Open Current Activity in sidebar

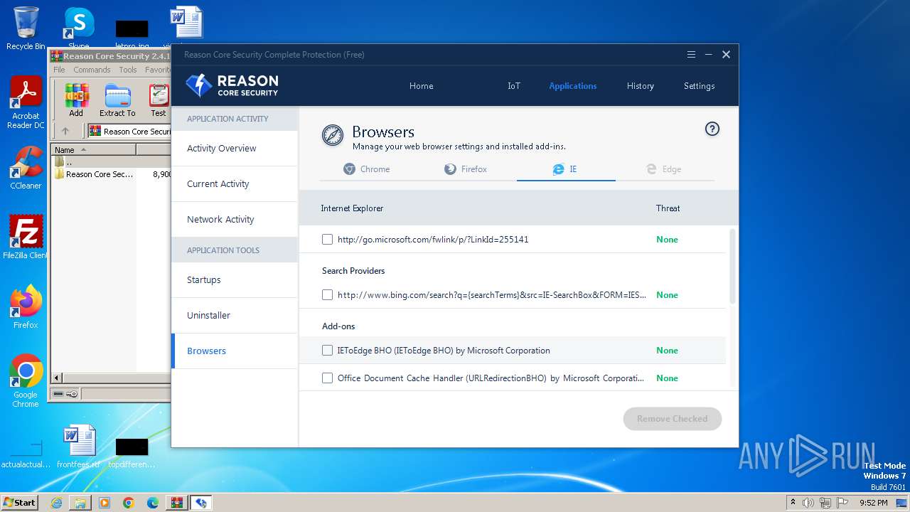235,184
